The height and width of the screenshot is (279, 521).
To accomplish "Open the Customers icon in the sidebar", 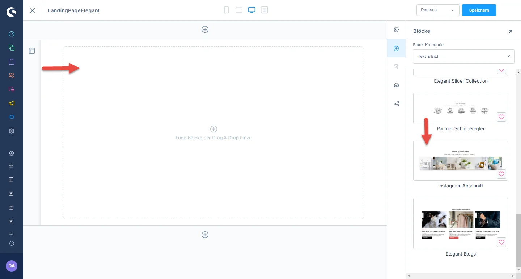I will (12, 75).
